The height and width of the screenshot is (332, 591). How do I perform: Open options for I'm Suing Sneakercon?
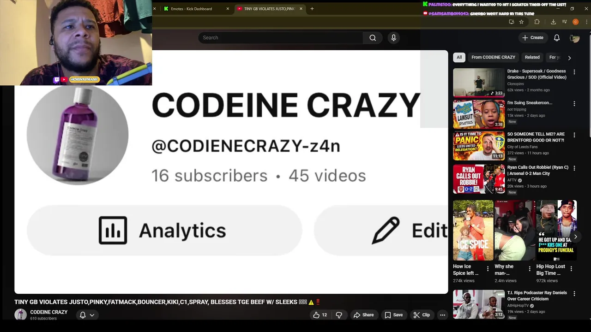click(574, 104)
